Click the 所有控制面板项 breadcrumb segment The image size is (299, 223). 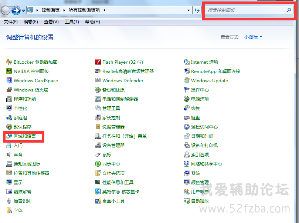[x=84, y=10]
